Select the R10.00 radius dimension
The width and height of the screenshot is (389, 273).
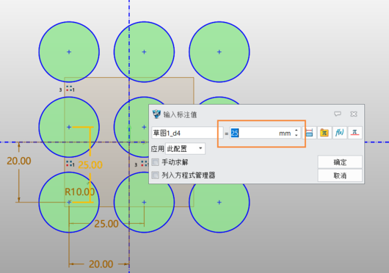click(80, 192)
